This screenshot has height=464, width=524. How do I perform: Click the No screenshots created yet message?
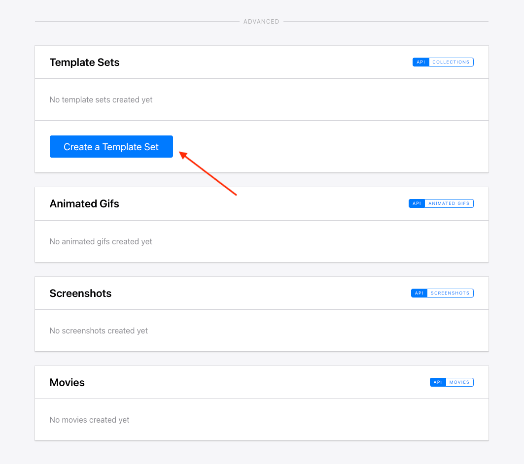tap(98, 331)
